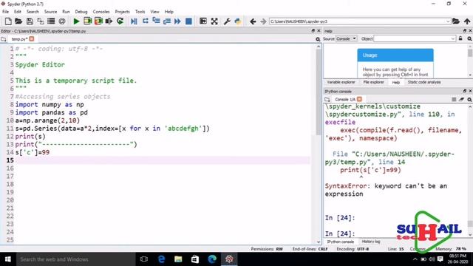Open the Run menu
The width and height of the screenshot is (473, 266).
pyautogui.click(x=66, y=12)
